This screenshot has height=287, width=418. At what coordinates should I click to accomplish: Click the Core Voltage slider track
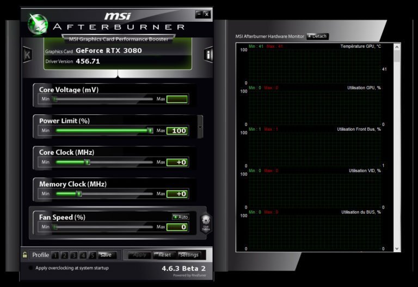(103, 99)
